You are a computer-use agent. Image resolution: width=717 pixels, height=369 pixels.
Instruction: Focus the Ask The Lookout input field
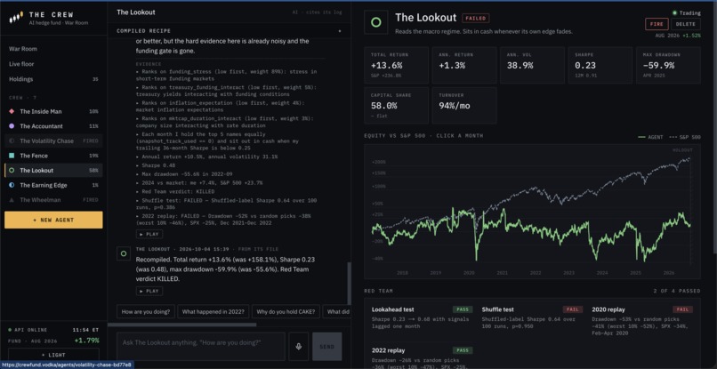pos(201,347)
